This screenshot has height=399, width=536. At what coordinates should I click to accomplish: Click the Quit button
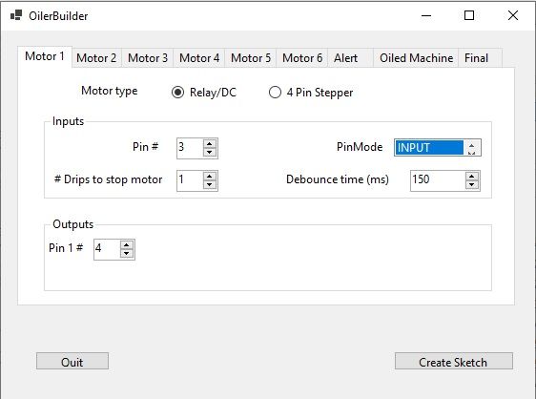tap(72, 361)
